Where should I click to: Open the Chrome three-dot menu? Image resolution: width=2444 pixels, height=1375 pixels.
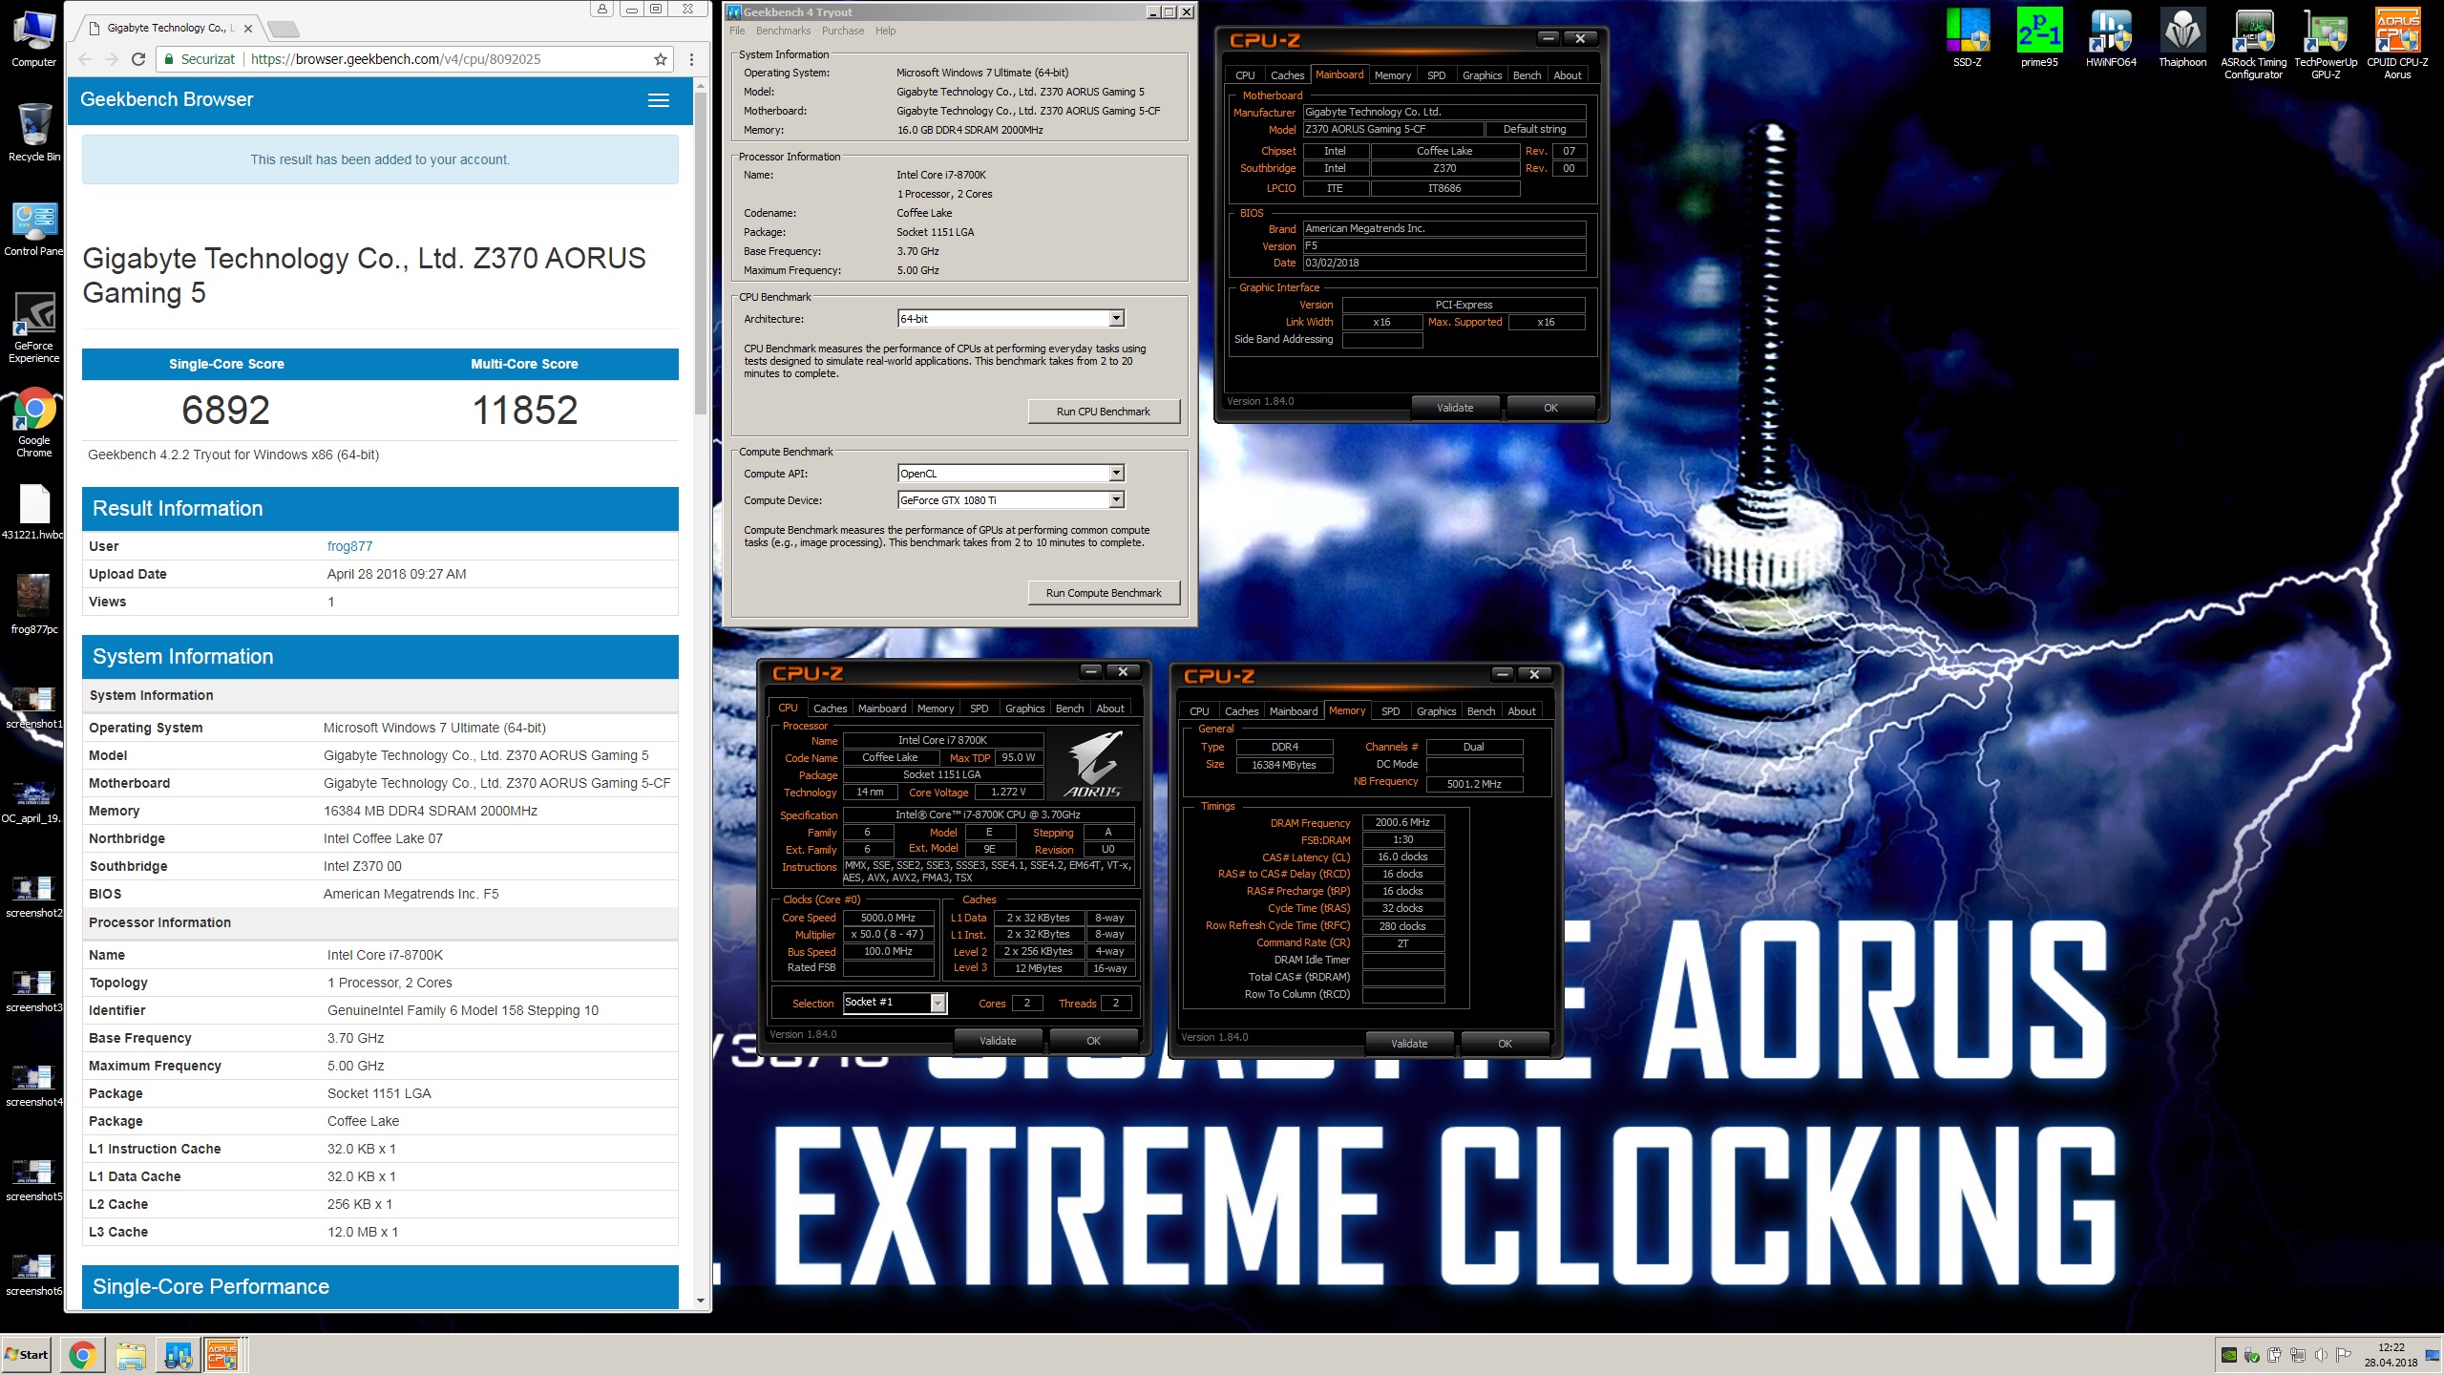pos(691,59)
